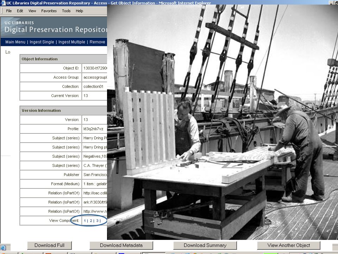Image resolution: width=338 pixels, height=254 pixels.
Task: Open the Help menu
Action: point(79,11)
